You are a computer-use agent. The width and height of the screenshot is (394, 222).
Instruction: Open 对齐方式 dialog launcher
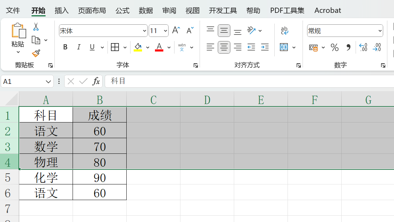pos(298,65)
